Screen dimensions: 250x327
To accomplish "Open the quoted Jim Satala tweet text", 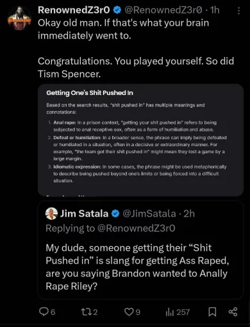I will pos(137,267).
